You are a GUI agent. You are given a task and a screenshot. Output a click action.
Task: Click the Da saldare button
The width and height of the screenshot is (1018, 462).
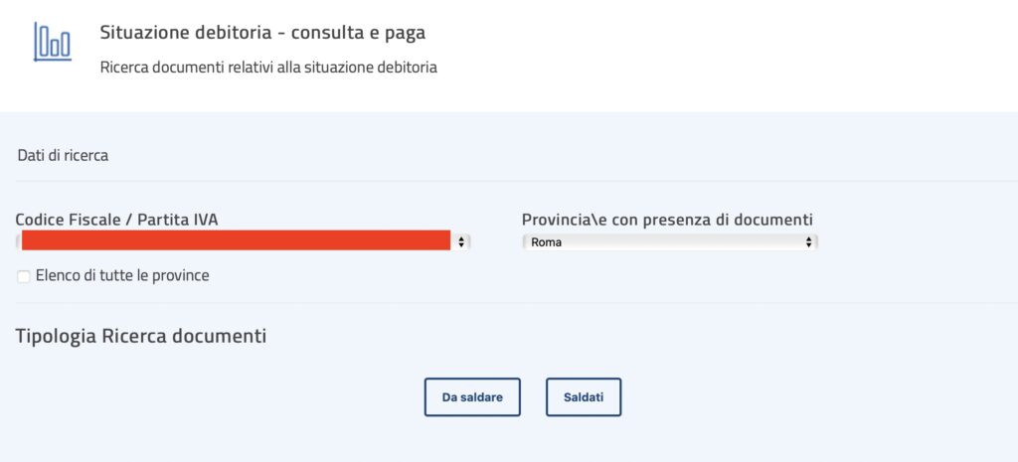pos(472,397)
